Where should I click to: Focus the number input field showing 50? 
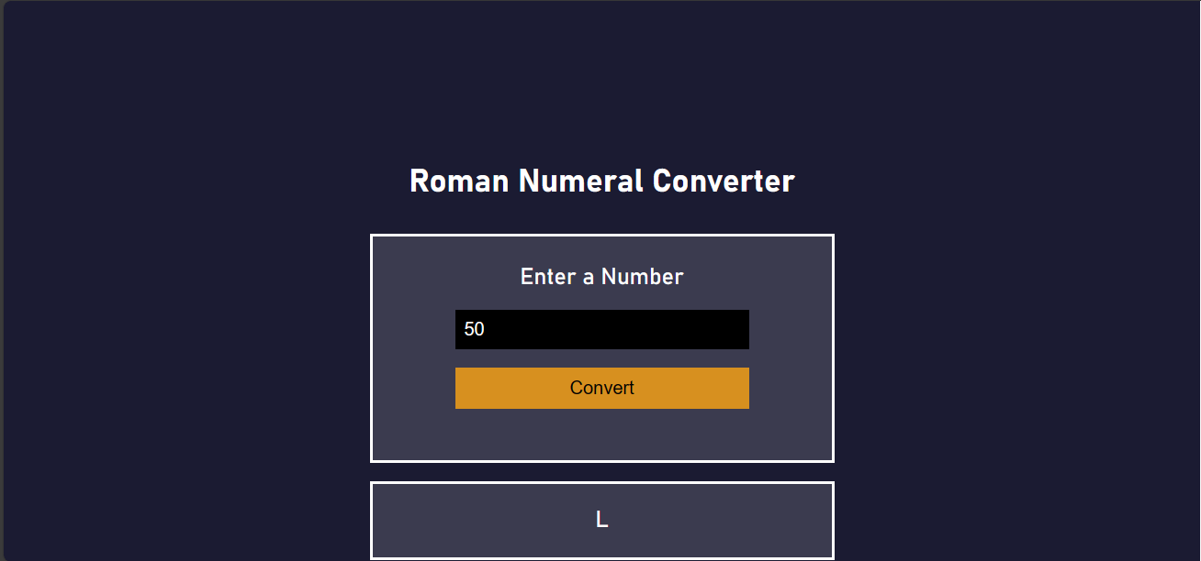(602, 329)
